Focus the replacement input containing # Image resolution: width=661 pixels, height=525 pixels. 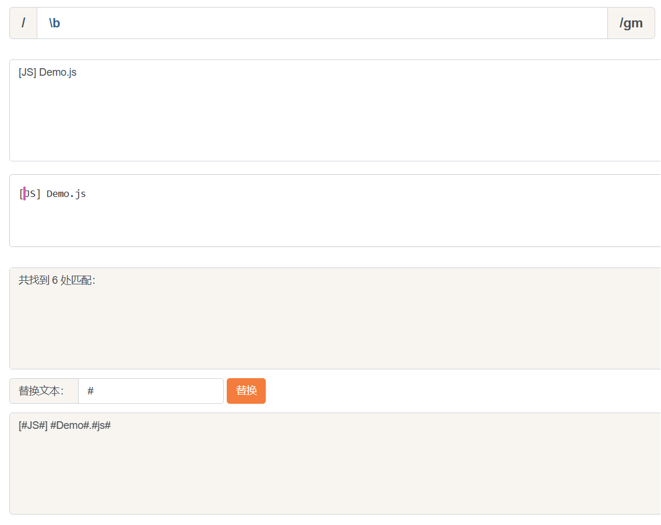coord(150,391)
